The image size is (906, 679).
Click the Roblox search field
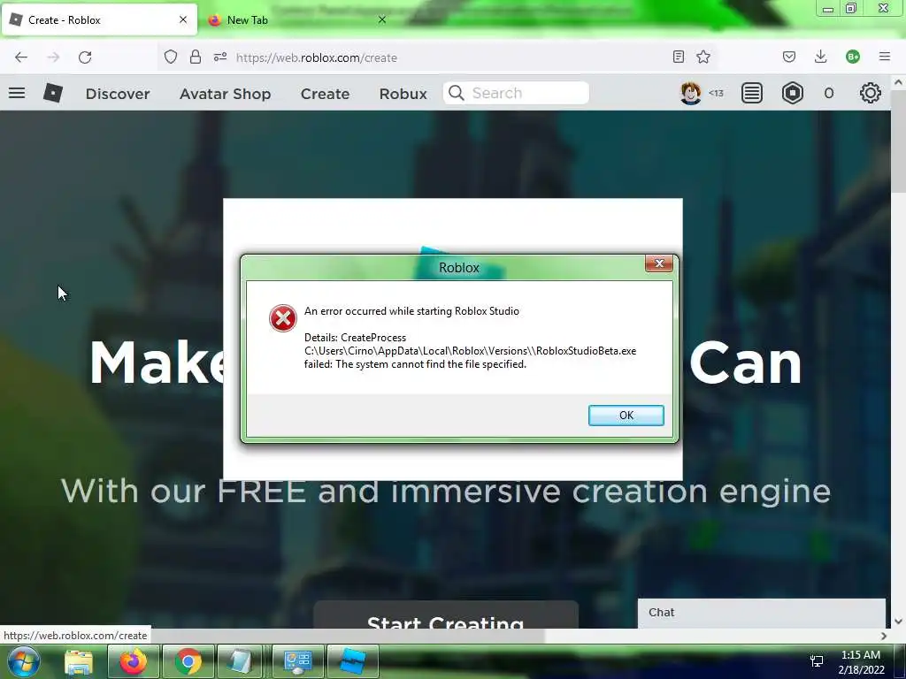[x=516, y=93]
